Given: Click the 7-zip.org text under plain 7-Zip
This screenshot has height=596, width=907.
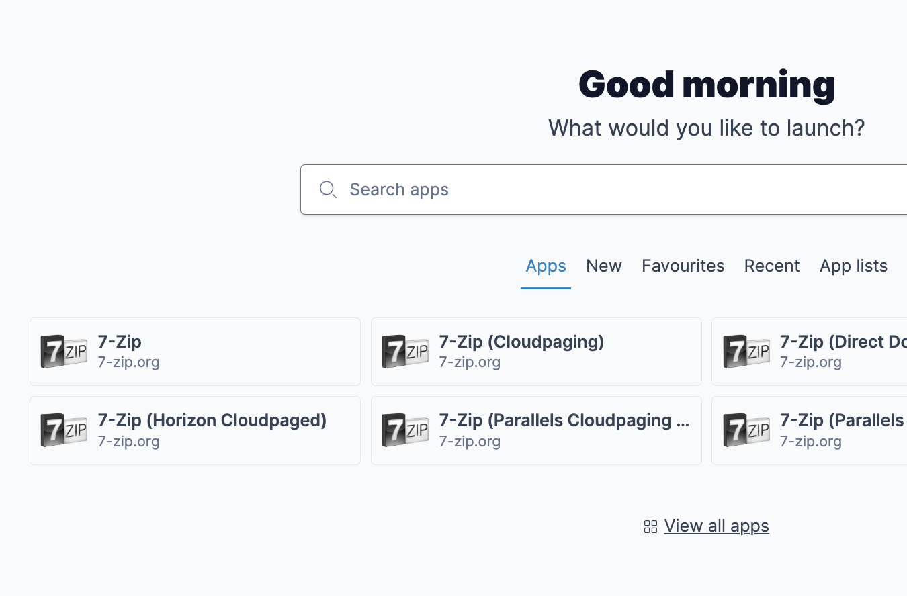Looking at the screenshot, I should 129,362.
